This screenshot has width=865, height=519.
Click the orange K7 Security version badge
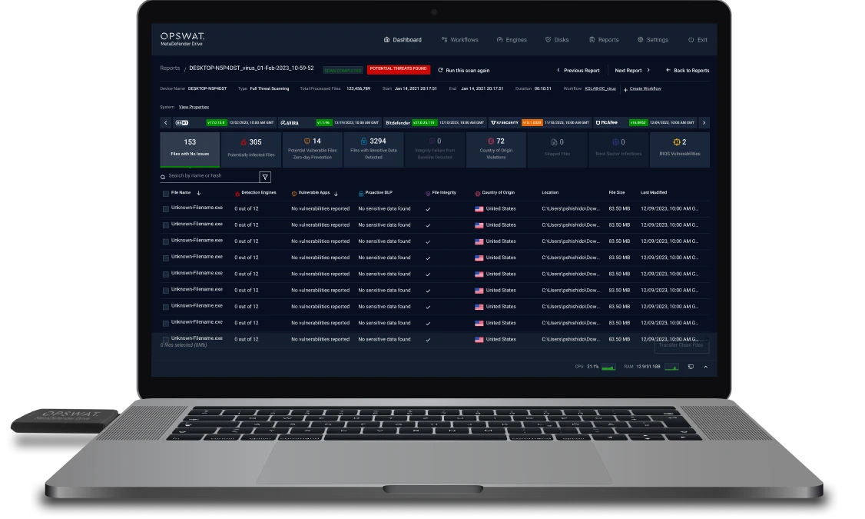(x=532, y=122)
